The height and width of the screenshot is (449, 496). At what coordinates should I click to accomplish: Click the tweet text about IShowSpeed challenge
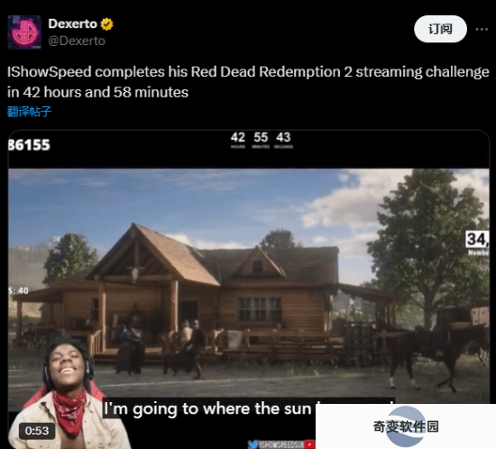pyautogui.click(x=248, y=82)
